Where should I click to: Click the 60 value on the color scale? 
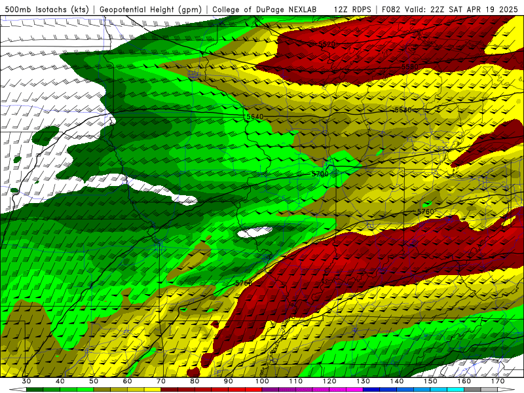(x=127, y=381)
